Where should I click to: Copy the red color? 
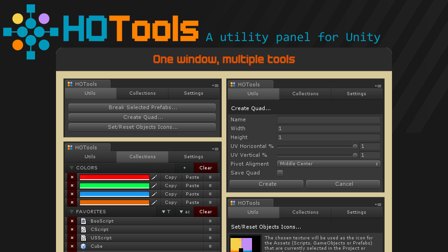(171, 177)
